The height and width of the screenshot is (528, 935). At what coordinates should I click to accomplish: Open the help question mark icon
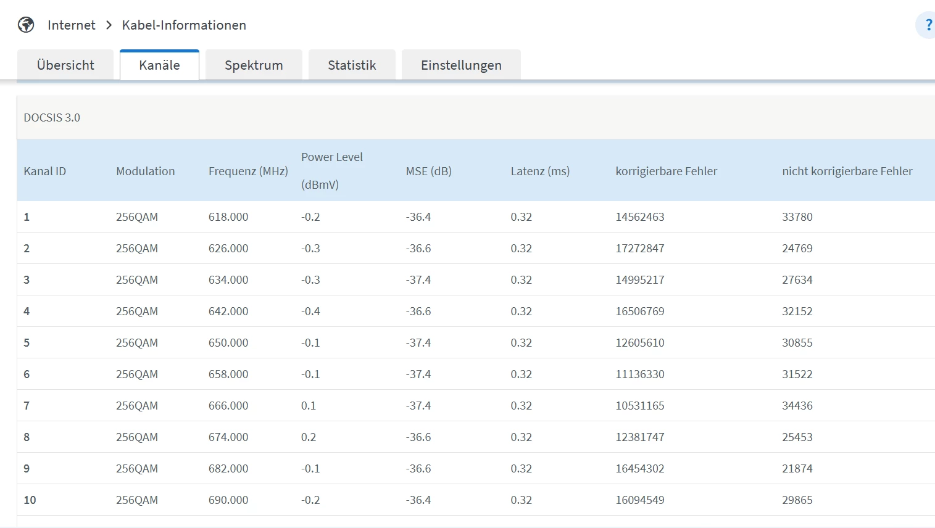click(928, 25)
